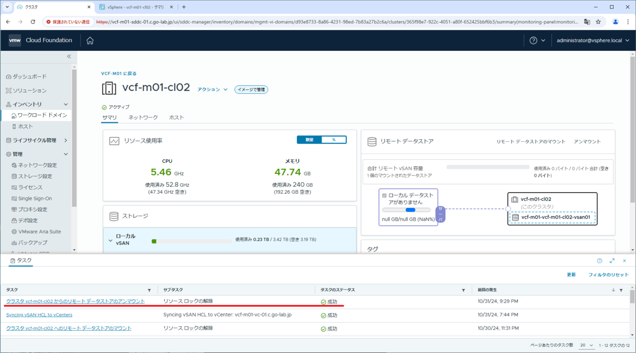
Task: Sort by 前回の発生 arrow icon
Action: click(614, 290)
